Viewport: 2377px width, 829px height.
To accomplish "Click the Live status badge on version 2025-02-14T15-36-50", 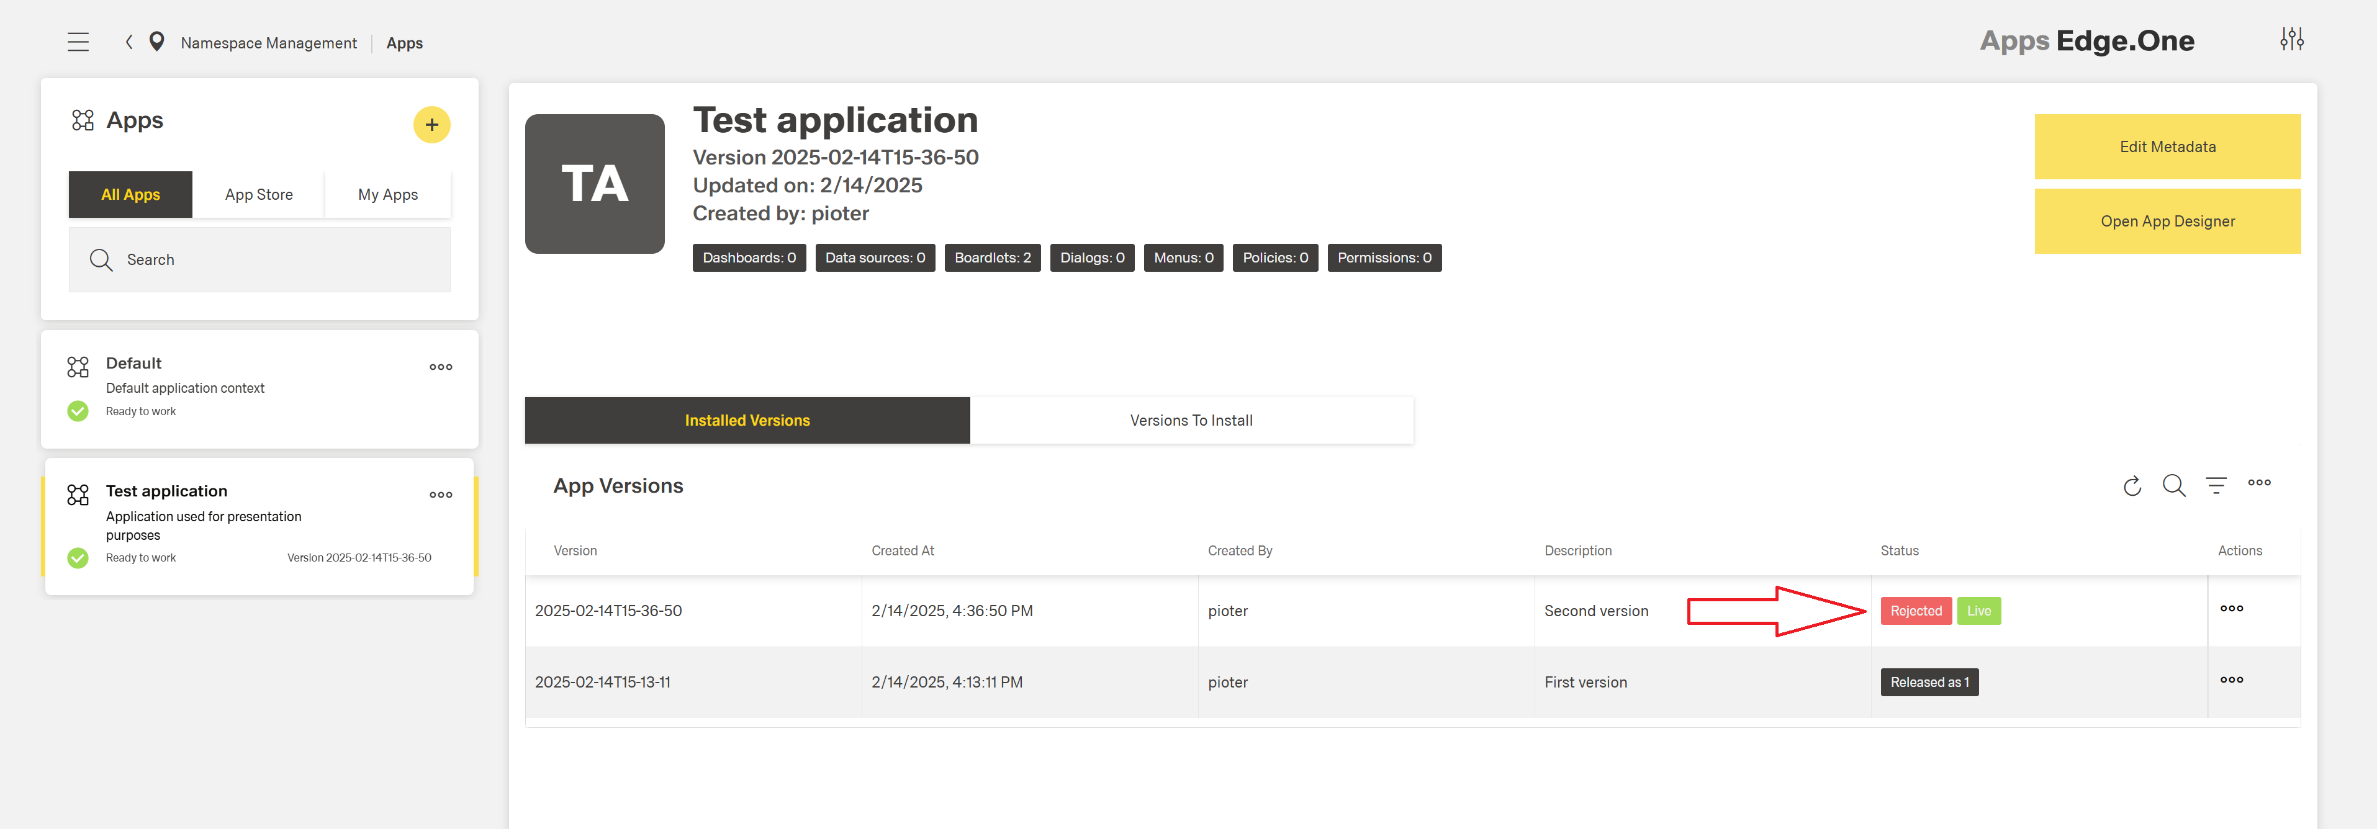I will pos(1978,611).
